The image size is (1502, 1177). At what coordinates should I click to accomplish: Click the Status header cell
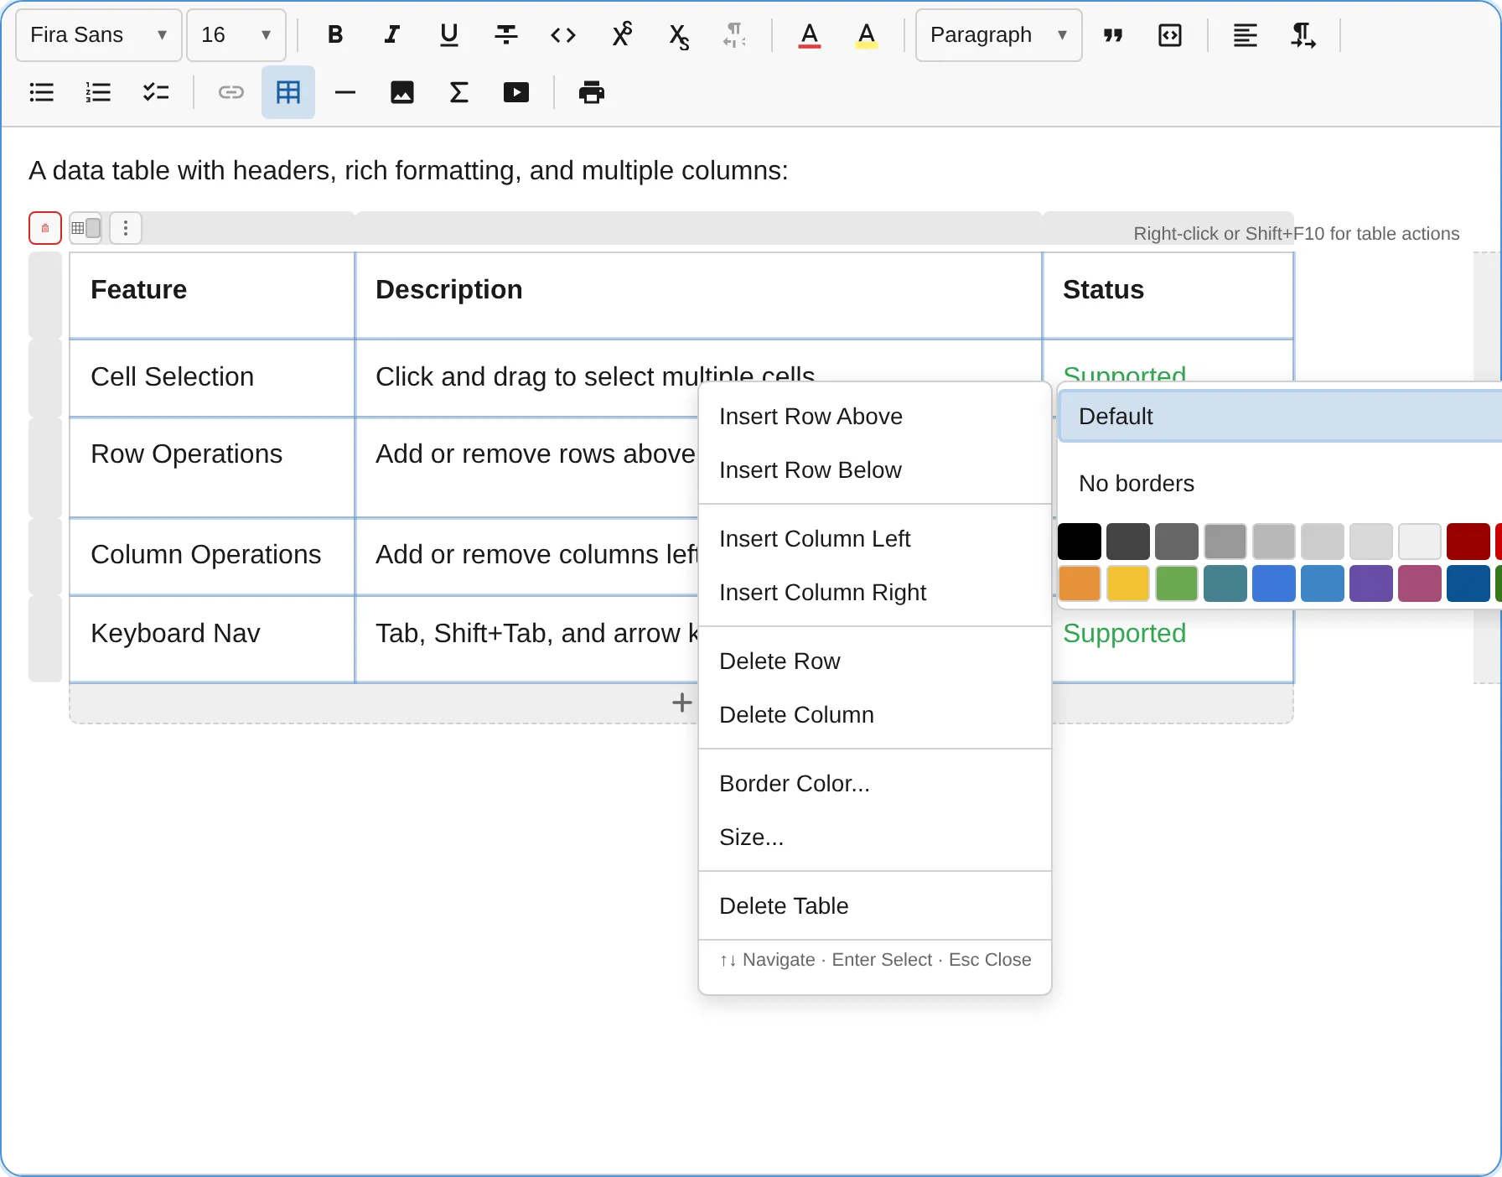[1168, 296]
